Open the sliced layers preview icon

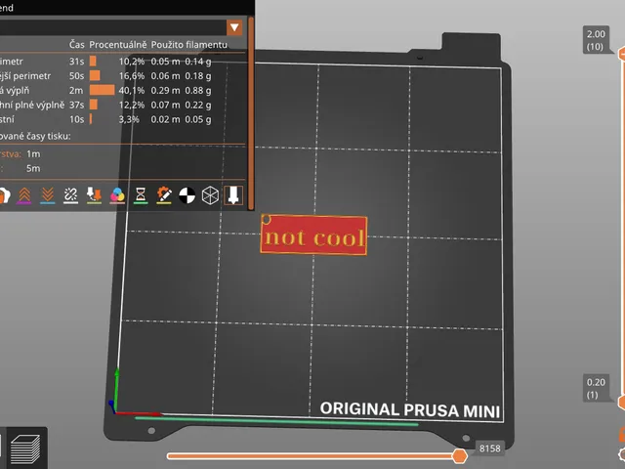click(25, 449)
